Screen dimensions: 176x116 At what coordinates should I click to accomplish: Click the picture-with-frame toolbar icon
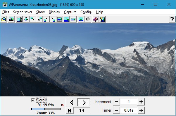(x=19, y=19)
